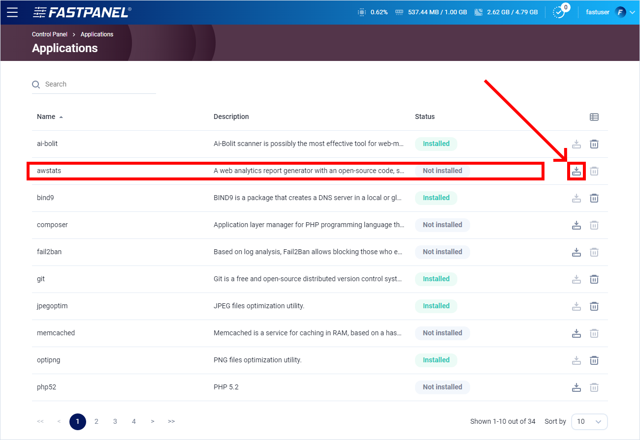
Task: Click the PHP 5.2 description text
Action: click(x=226, y=387)
